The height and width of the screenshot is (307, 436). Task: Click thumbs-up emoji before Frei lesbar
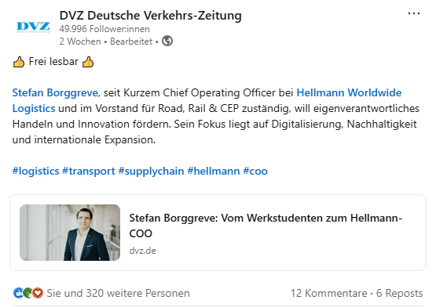click(19, 62)
